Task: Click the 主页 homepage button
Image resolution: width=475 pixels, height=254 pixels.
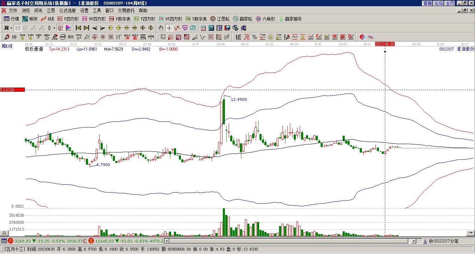Action: coord(450,3)
